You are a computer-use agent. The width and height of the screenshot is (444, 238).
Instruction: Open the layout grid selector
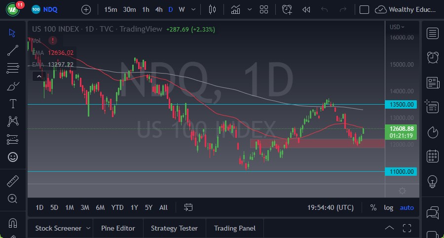[x=264, y=9]
